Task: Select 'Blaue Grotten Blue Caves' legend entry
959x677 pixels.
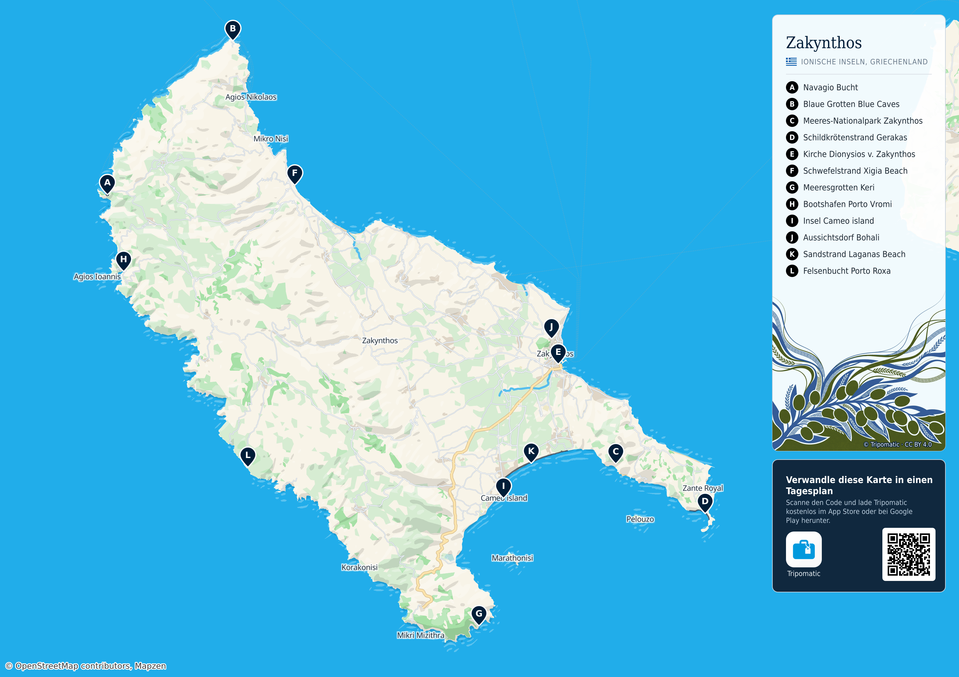Action: point(851,104)
